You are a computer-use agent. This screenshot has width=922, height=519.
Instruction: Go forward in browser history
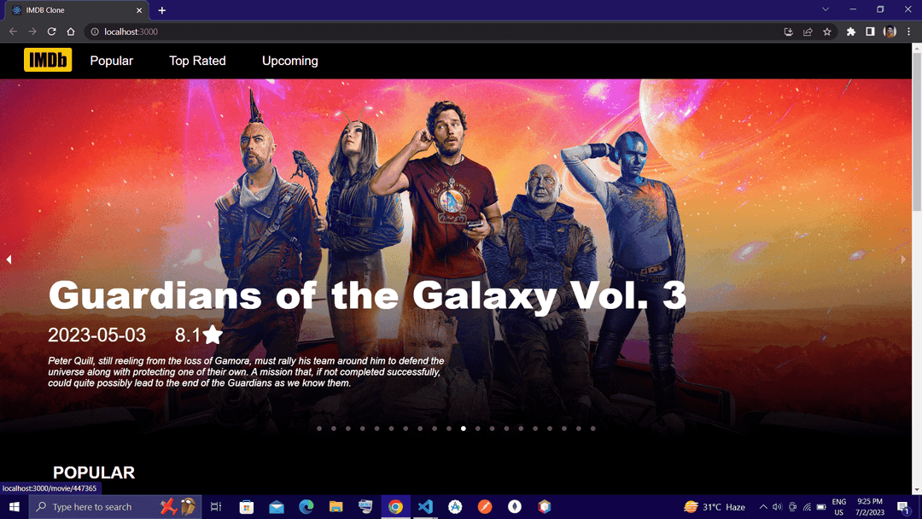tap(32, 32)
